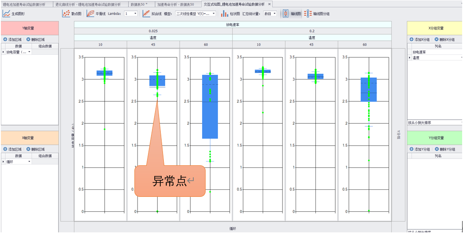
Task: Click 添加区域 plus icon under X轴变量
Action: click(5, 149)
